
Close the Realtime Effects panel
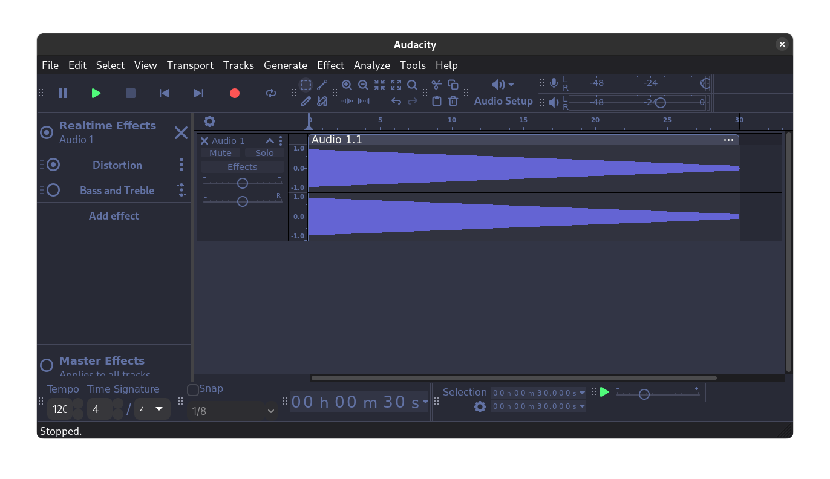pos(181,133)
